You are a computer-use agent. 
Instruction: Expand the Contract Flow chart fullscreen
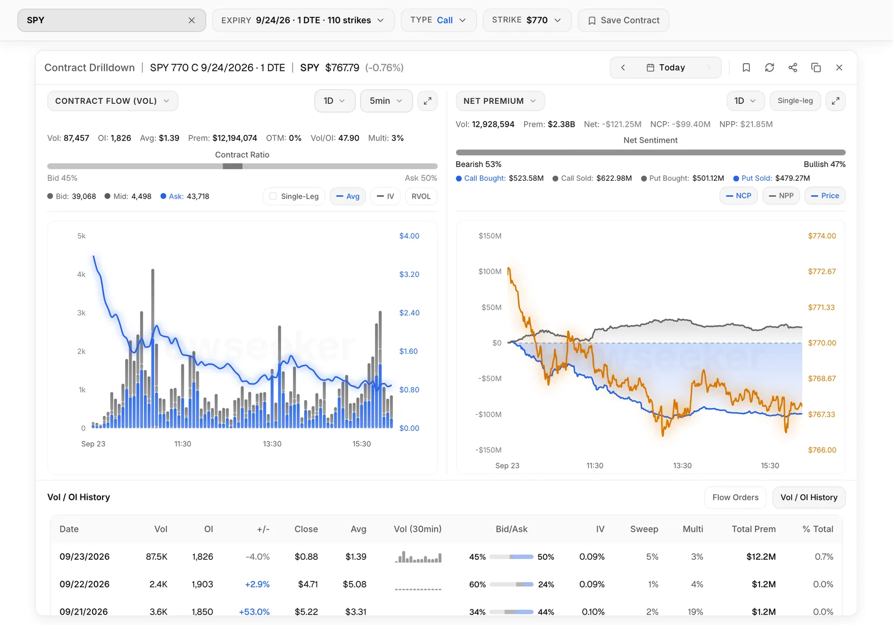pos(428,101)
